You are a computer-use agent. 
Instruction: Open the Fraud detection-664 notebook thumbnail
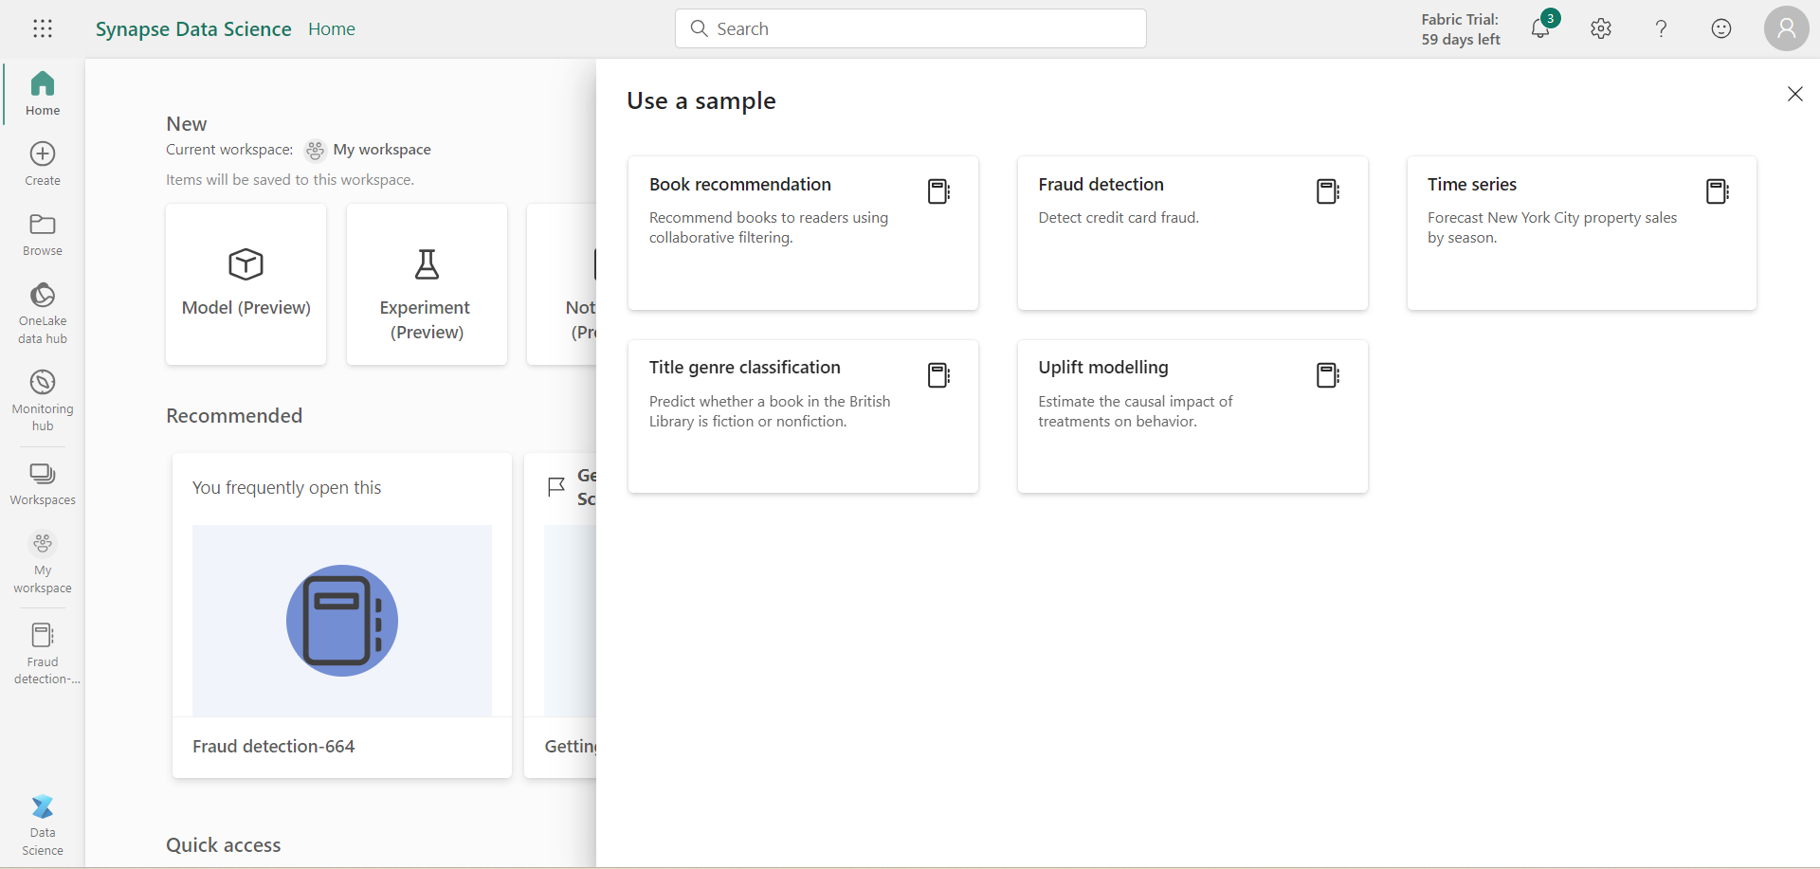341,621
